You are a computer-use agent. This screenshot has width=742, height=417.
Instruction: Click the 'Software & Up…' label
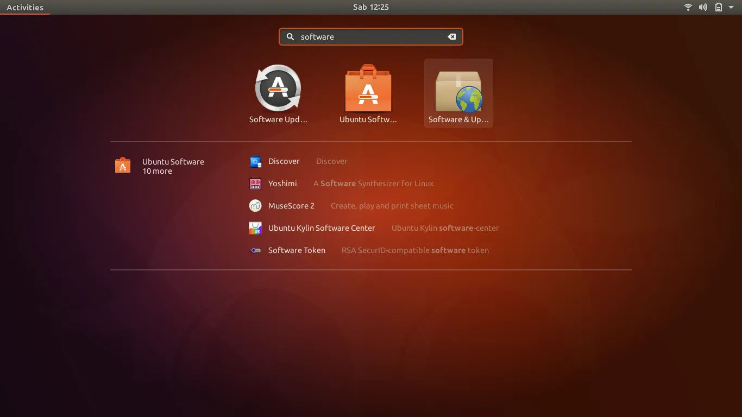click(458, 119)
